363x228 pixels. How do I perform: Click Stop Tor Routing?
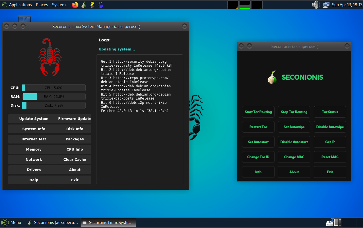294,112
